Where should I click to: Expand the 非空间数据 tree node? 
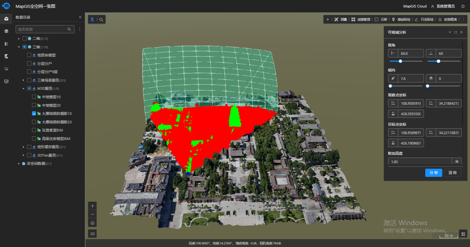pyautogui.click(x=19, y=163)
